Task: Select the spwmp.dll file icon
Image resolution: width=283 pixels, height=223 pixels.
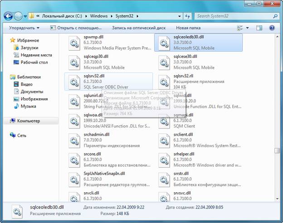Action: pyautogui.click(x=74, y=43)
